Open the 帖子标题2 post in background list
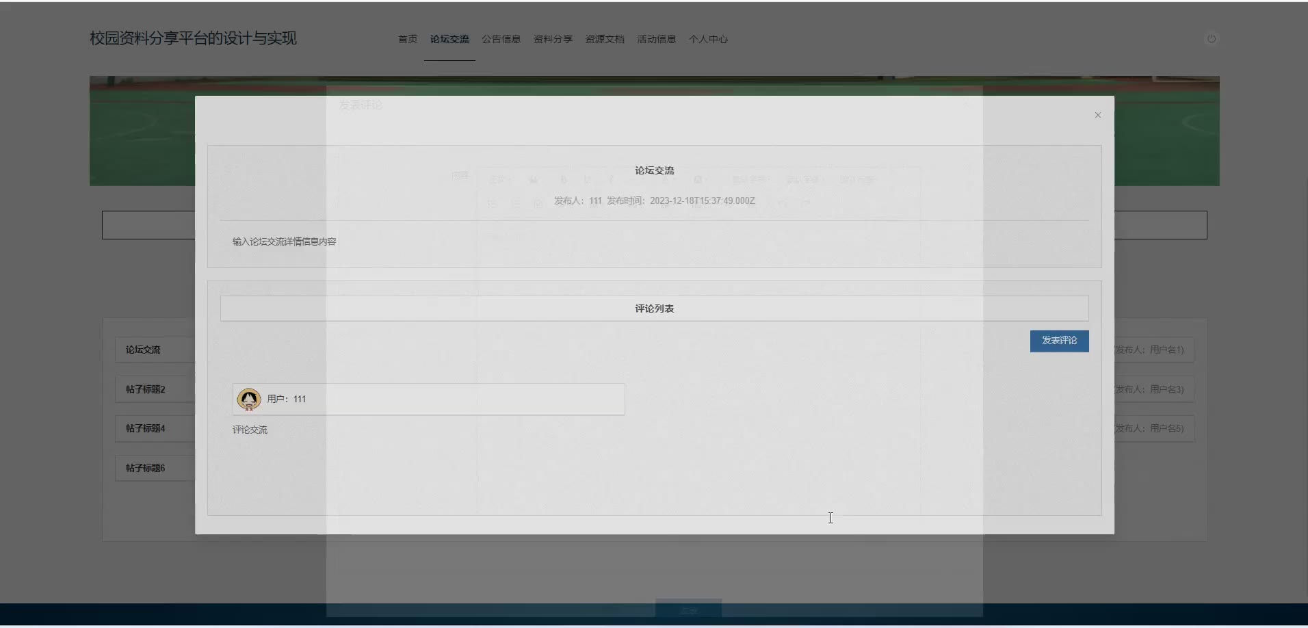This screenshot has width=1308, height=628. click(145, 389)
